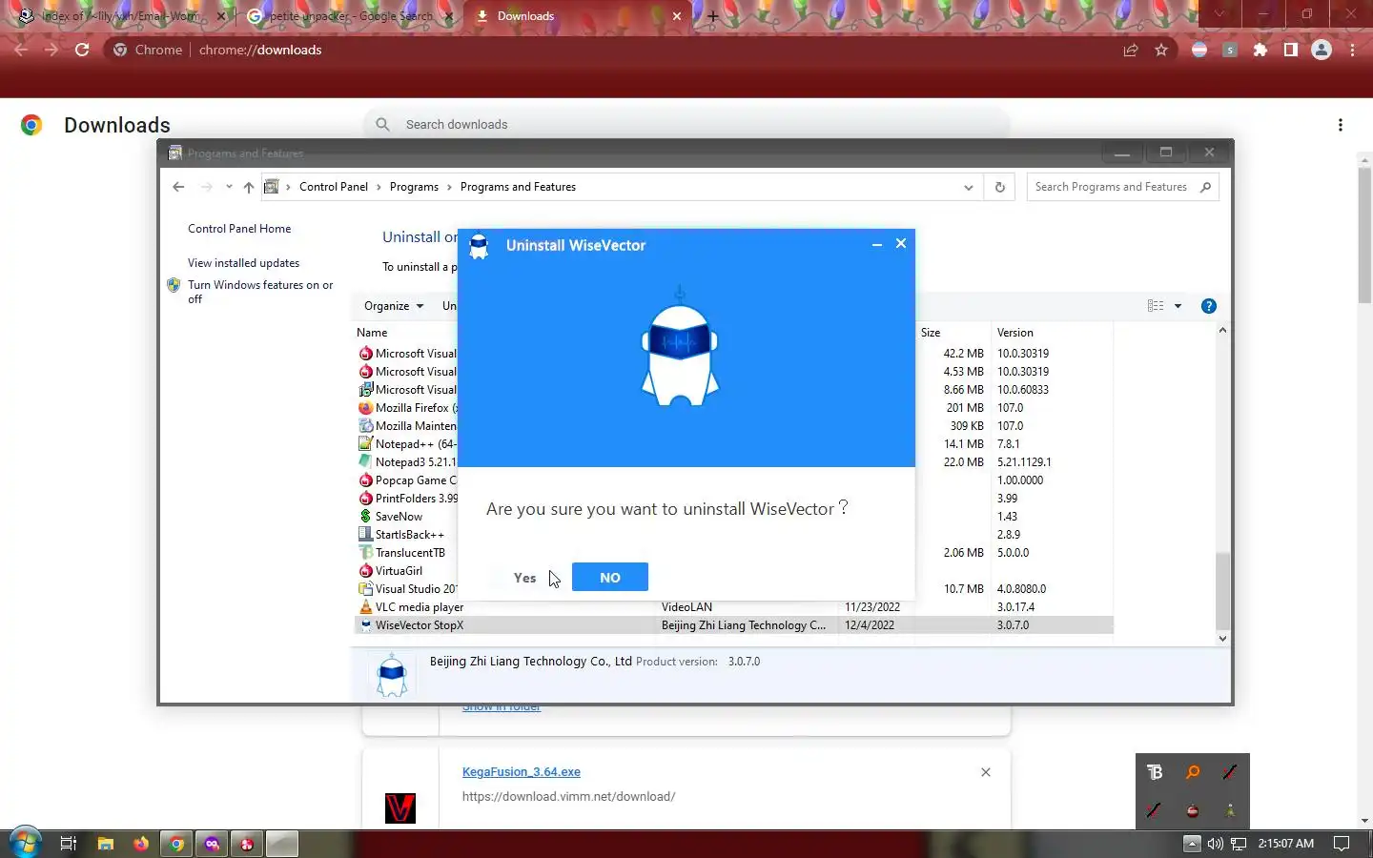Open the notification center icon
This screenshot has width=1373, height=858.
1342,844
